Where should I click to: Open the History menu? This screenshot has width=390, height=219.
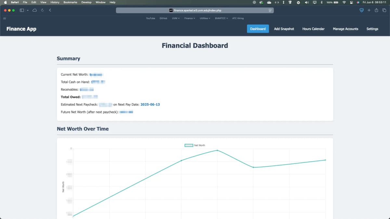point(55,2)
